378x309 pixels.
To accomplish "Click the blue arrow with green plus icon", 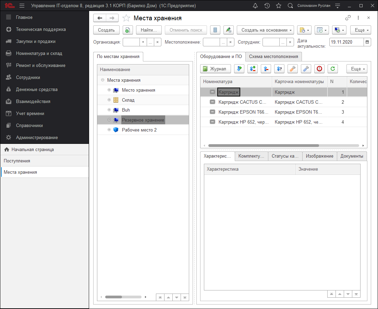I will point(239,69).
